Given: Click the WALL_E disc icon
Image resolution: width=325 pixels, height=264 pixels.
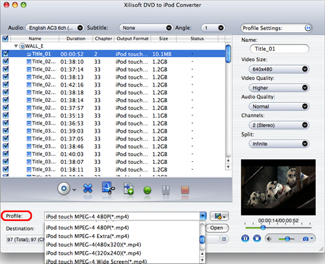Looking at the screenshot, I should 22,46.
